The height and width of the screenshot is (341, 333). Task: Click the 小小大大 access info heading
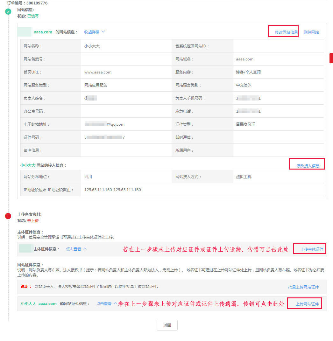(x=43, y=165)
